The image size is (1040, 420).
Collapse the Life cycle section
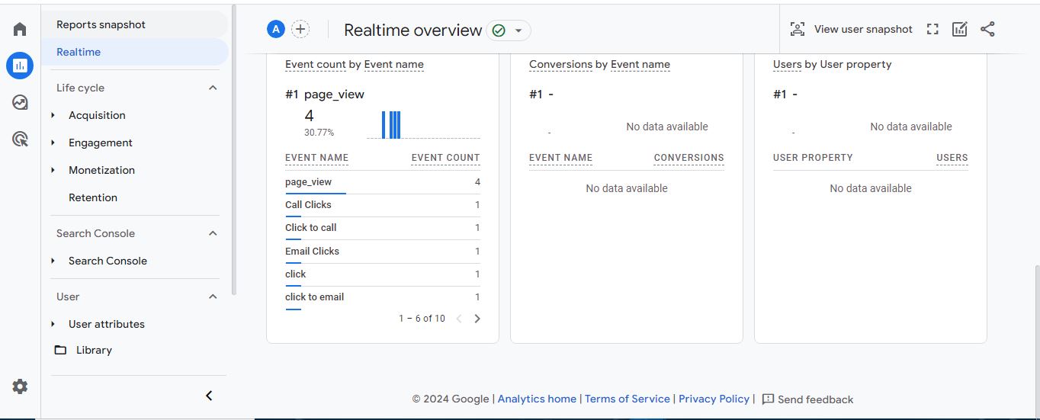click(x=213, y=88)
